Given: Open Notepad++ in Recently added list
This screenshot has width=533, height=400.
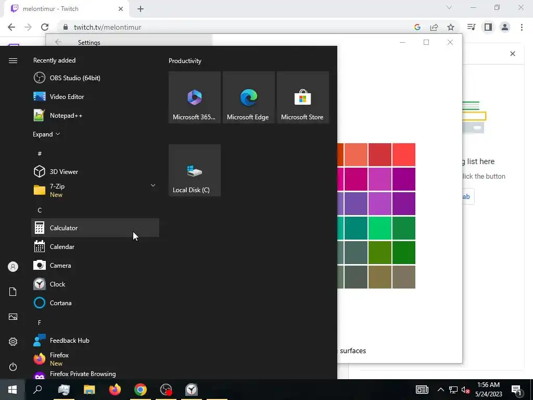Looking at the screenshot, I should click(x=95, y=115).
